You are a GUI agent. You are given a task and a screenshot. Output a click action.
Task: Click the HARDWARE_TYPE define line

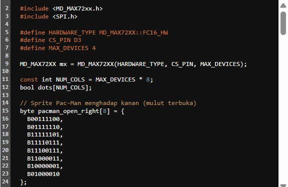(x=94, y=32)
